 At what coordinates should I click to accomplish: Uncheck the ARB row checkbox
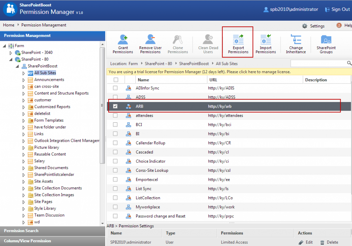point(115,106)
